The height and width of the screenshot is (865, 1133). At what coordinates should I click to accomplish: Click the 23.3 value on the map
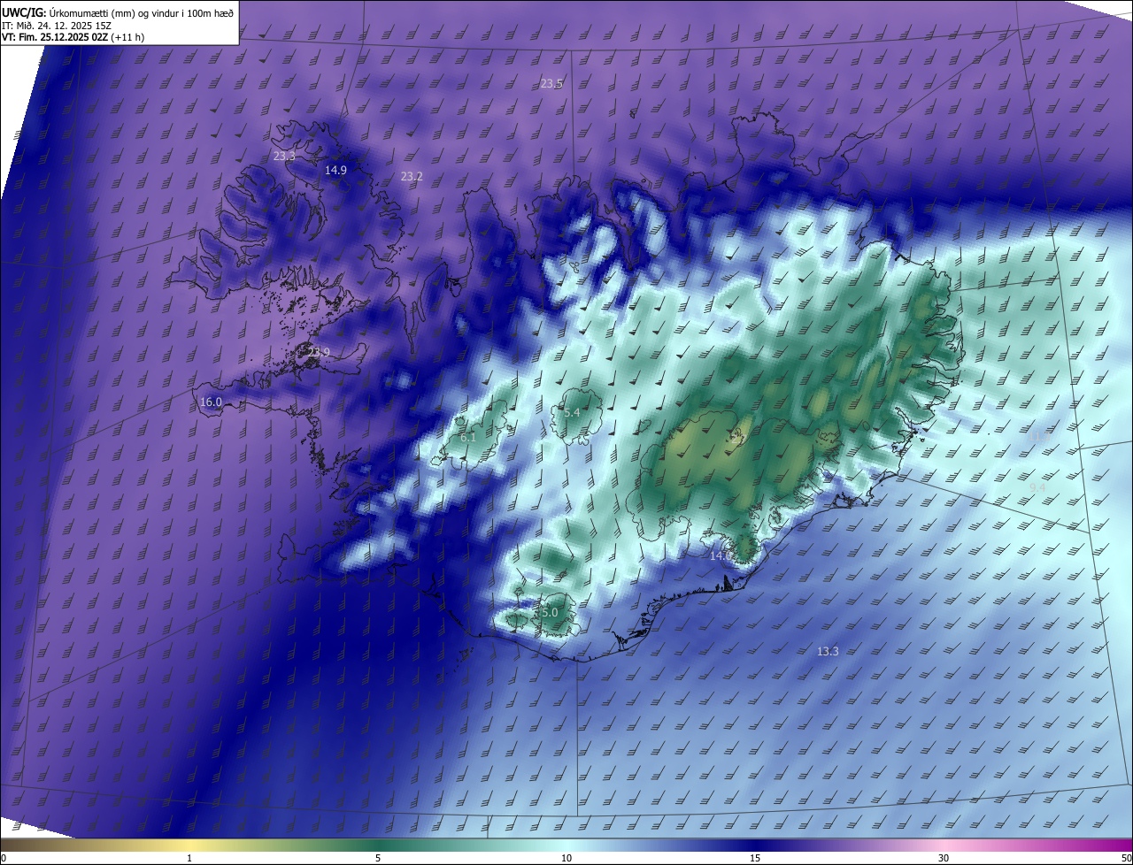tap(284, 156)
